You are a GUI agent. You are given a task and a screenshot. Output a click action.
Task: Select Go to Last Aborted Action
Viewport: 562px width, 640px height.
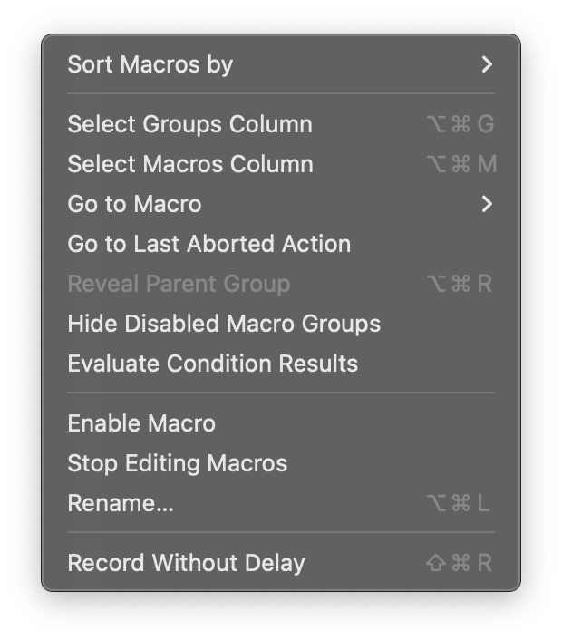coord(208,244)
